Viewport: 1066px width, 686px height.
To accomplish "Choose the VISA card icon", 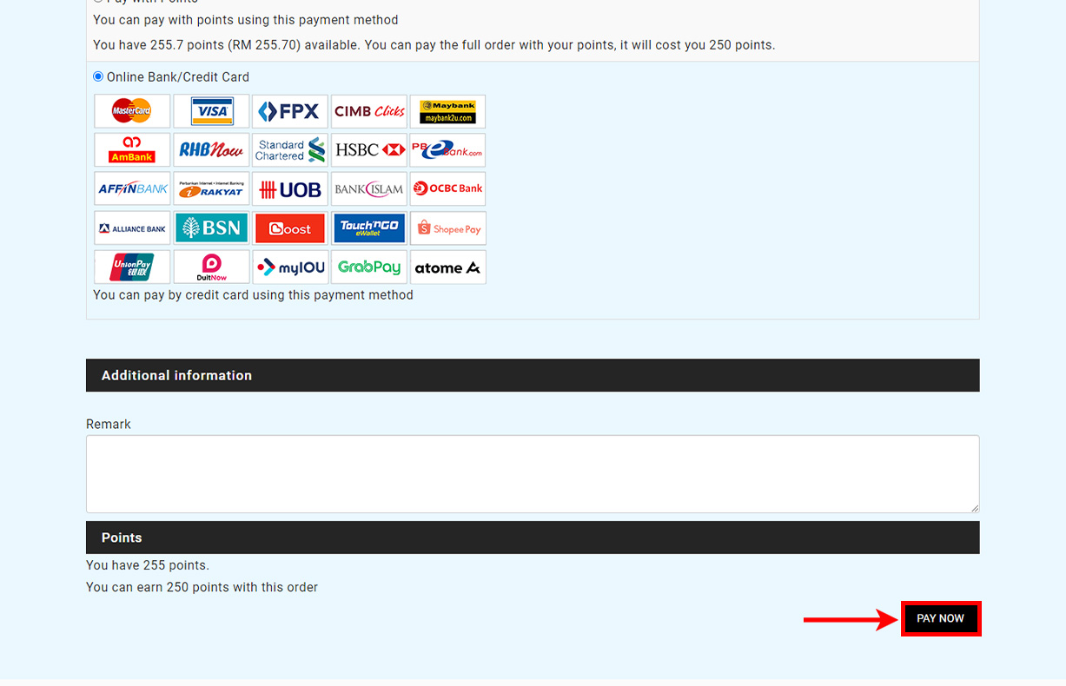I will [x=211, y=111].
